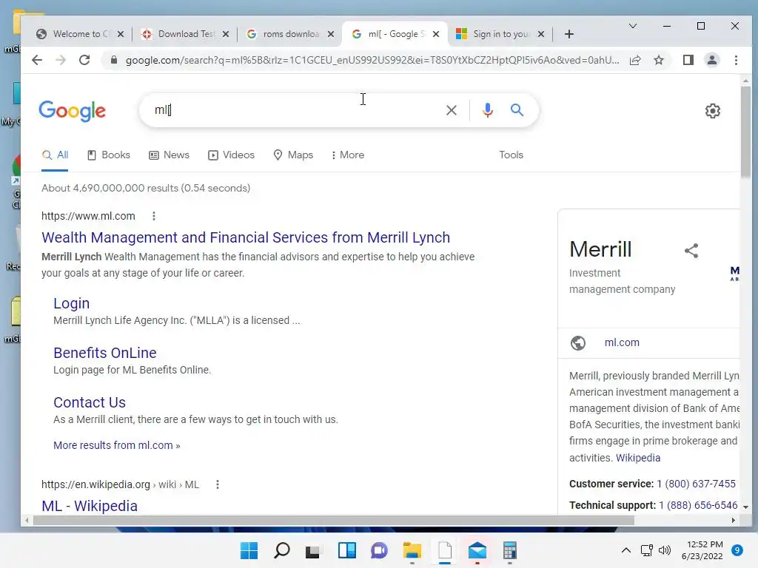Call technical support number 1 (888) 656-6546
The height and width of the screenshot is (568, 758).
[698, 505]
